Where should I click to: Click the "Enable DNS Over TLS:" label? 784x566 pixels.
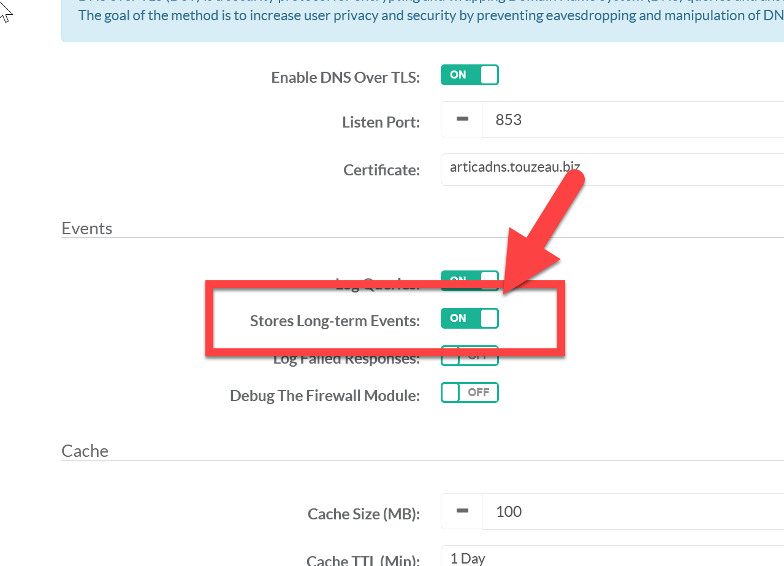tap(345, 78)
